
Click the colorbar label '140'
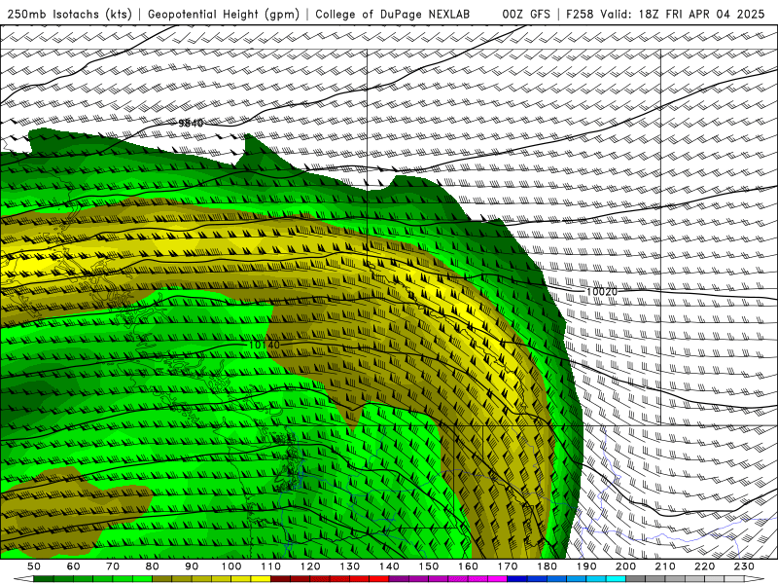[389, 566]
